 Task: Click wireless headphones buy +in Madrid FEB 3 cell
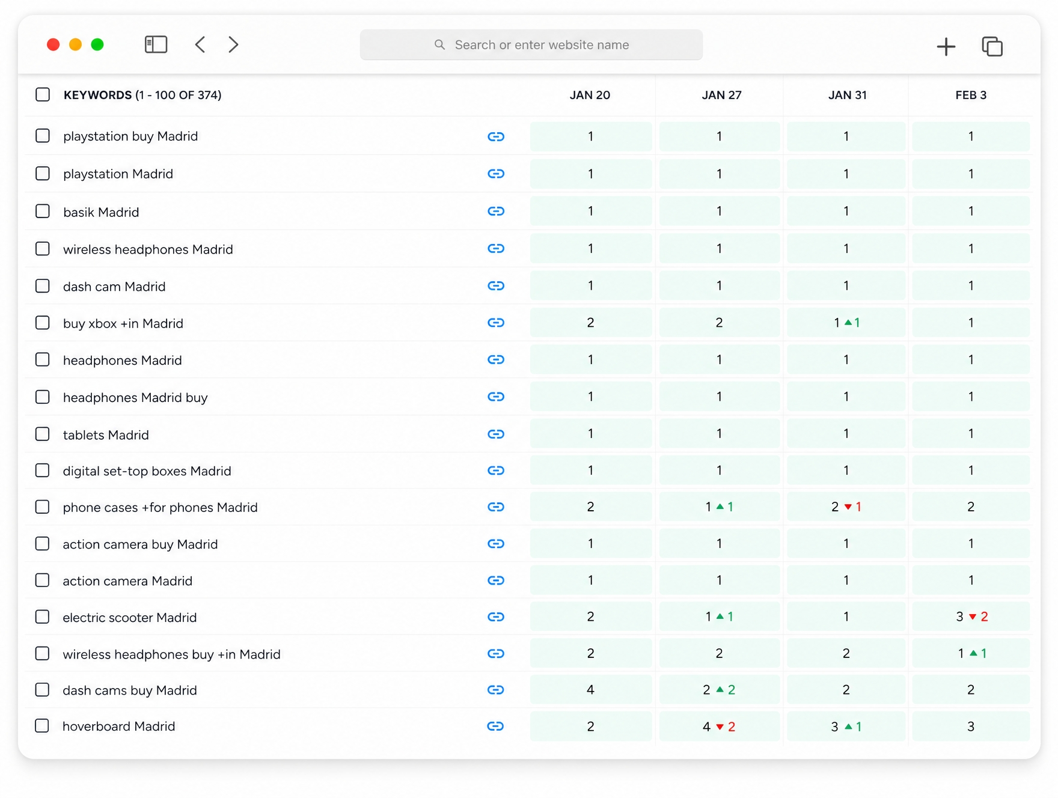point(971,653)
